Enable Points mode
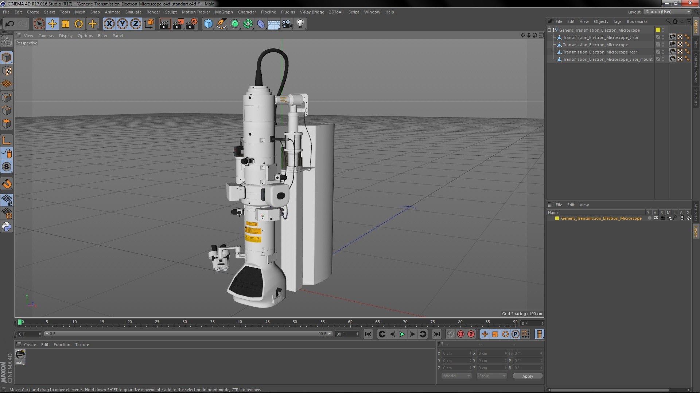The width and height of the screenshot is (700, 393). (x=7, y=98)
